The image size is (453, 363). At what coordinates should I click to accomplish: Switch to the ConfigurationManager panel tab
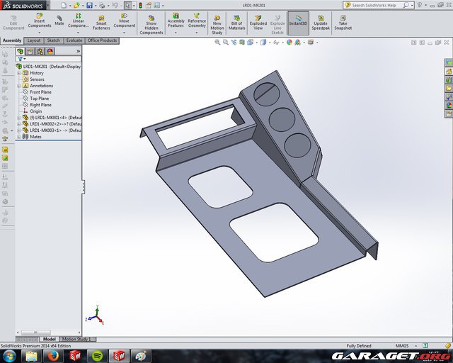tap(40, 51)
